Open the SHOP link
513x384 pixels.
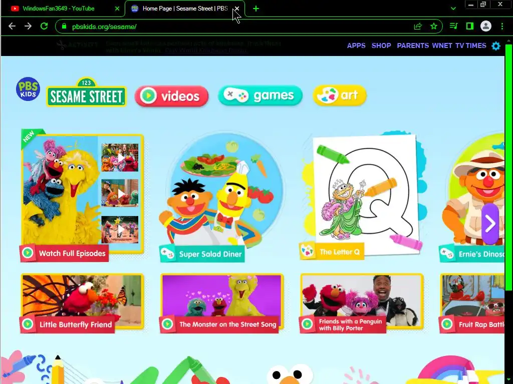pyautogui.click(x=381, y=45)
